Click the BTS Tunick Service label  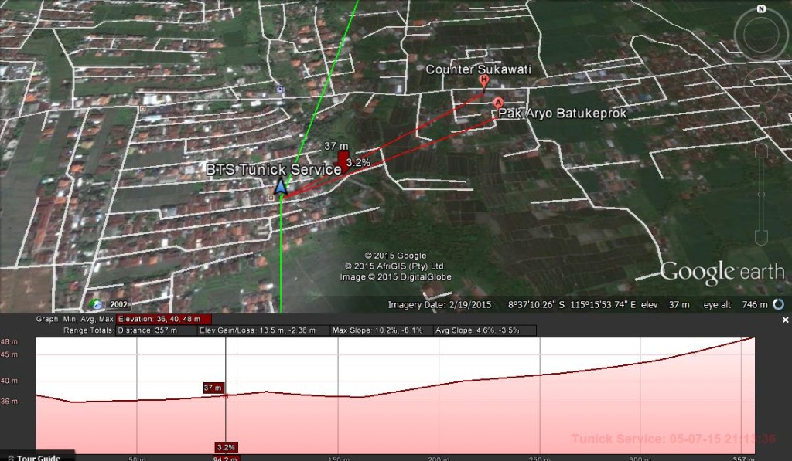274,169
